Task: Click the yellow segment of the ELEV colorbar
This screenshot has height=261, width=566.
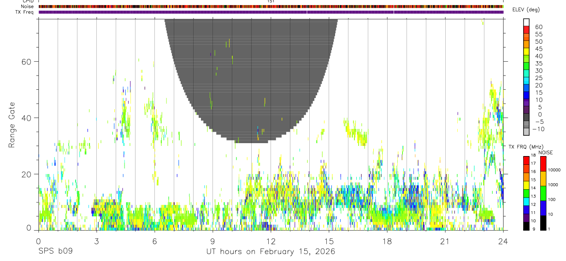Action: pyautogui.click(x=526, y=51)
